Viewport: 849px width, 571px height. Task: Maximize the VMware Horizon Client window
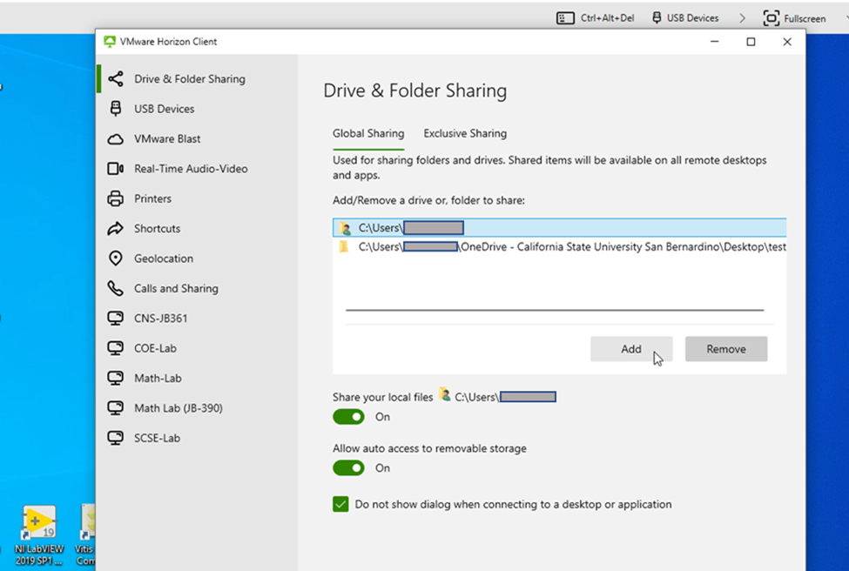[x=751, y=42]
